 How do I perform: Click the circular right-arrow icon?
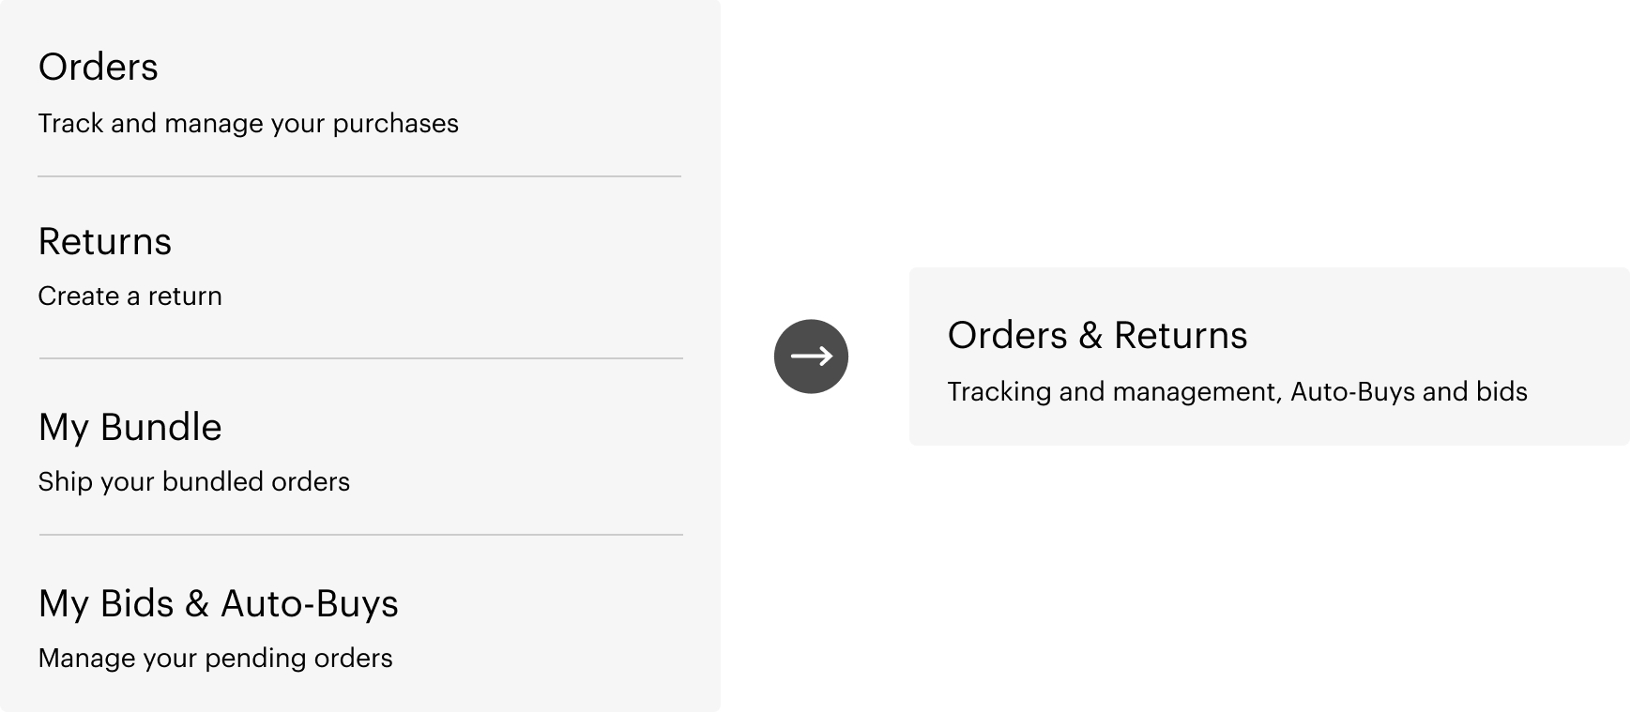coord(811,356)
